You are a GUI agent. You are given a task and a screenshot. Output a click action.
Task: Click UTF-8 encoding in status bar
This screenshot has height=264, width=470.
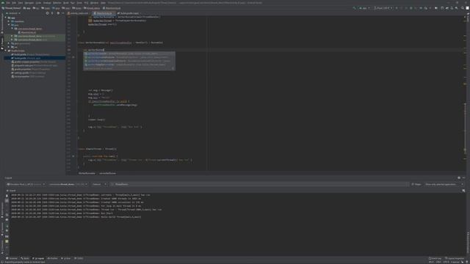446,262
